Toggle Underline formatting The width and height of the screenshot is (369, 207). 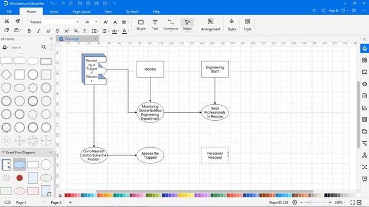48,31
